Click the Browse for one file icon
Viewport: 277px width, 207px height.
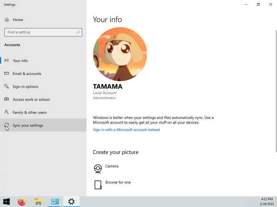point(98,185)
